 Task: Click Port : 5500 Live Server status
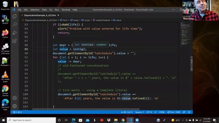(174, 112)
